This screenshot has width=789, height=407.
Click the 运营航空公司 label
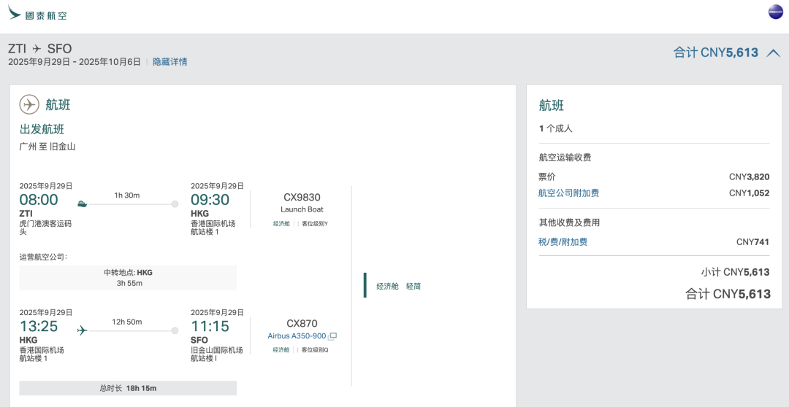click(43, 257)
